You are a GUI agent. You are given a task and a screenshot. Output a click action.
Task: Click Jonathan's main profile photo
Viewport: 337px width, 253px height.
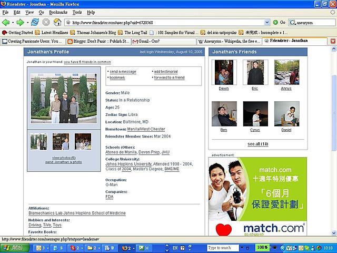tap(64, 98)
